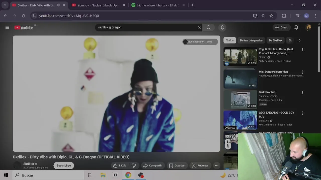Click the taskbar Buscar search box

pyautogui.click(x=48, y=175)
